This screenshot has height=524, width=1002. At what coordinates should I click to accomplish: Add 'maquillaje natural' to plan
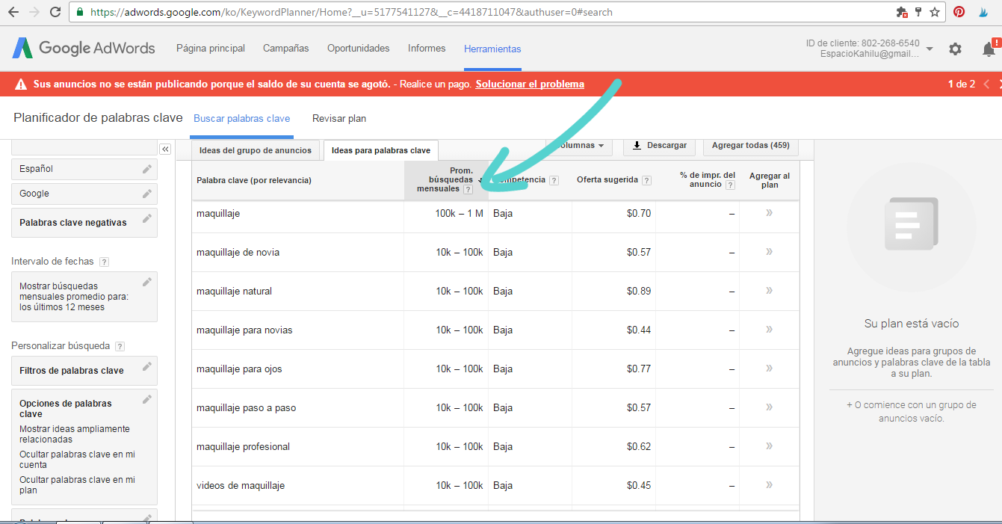pyautogui.click(x=769, y=291)
